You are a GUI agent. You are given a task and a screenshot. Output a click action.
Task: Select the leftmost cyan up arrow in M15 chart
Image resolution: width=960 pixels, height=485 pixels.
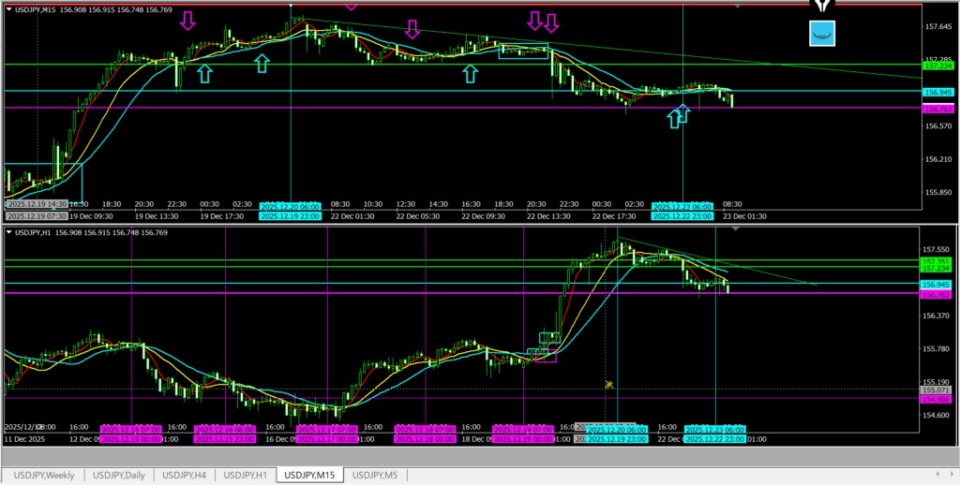(204, 74)
